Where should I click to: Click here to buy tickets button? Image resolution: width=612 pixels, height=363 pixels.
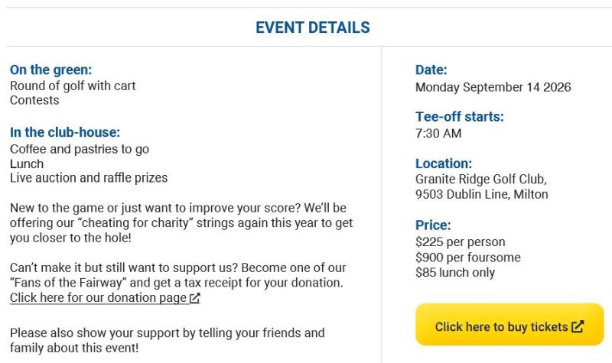click(x=509, y=324)
